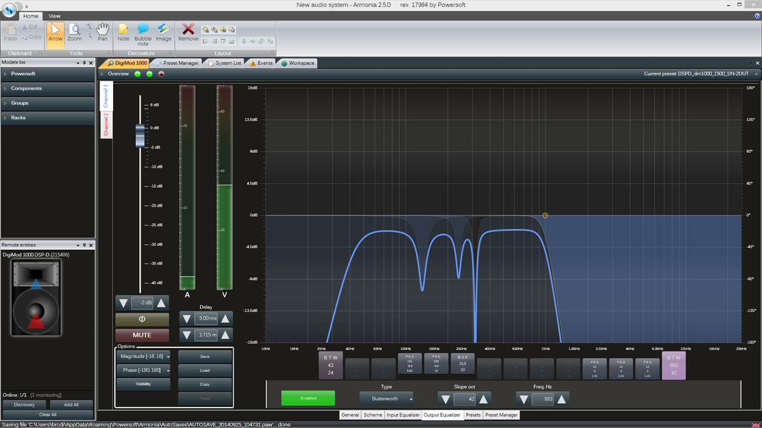Toggle the phase invert Φ button
762x428 pixels.
tap(142, 320)
